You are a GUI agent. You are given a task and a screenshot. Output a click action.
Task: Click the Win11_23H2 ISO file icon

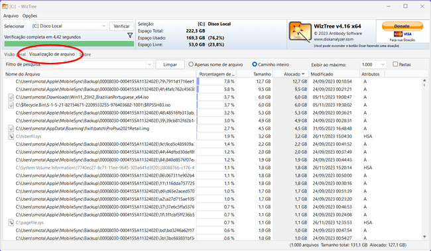coord(11,97)
